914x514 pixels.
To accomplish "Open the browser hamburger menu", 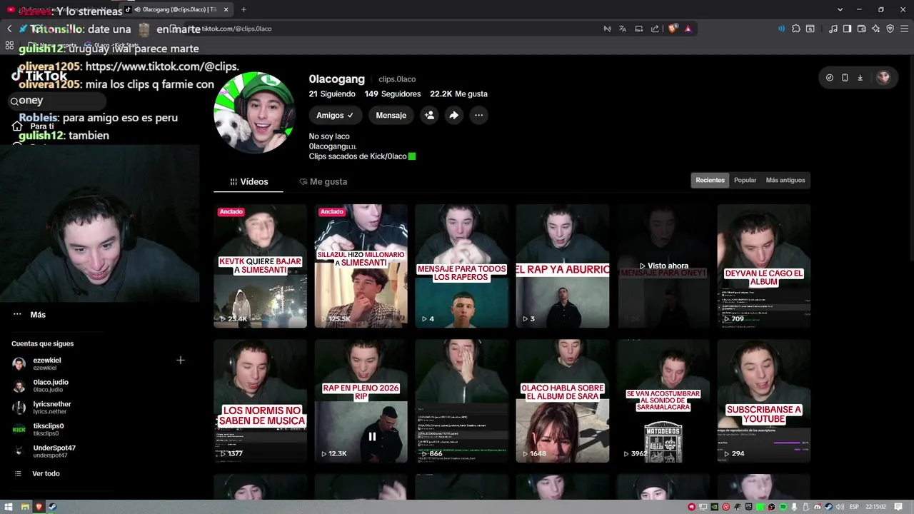I will (x=904, y=29).
